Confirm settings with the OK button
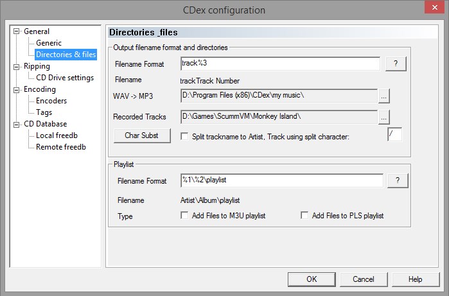The height and width of the screenshot is (296, 449). point(312,279)
